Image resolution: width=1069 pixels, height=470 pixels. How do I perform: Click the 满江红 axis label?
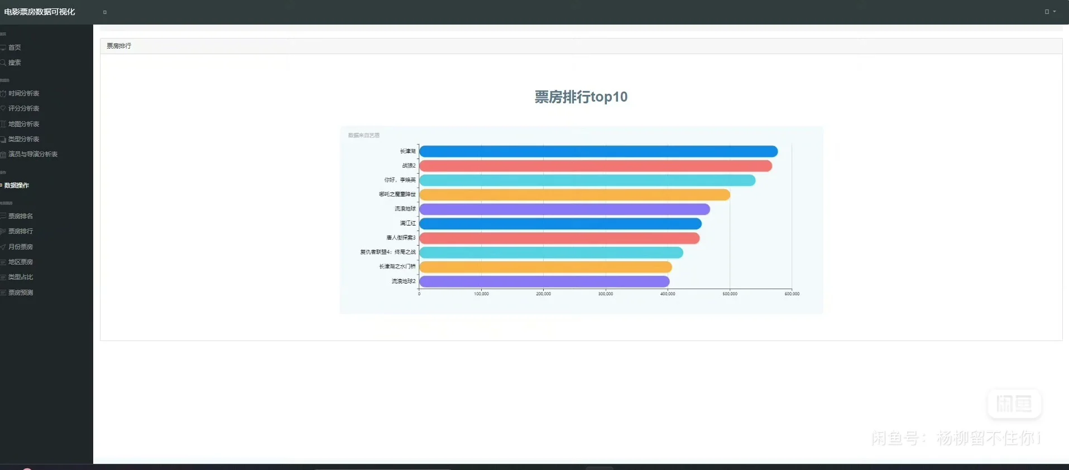pos(408,224)
